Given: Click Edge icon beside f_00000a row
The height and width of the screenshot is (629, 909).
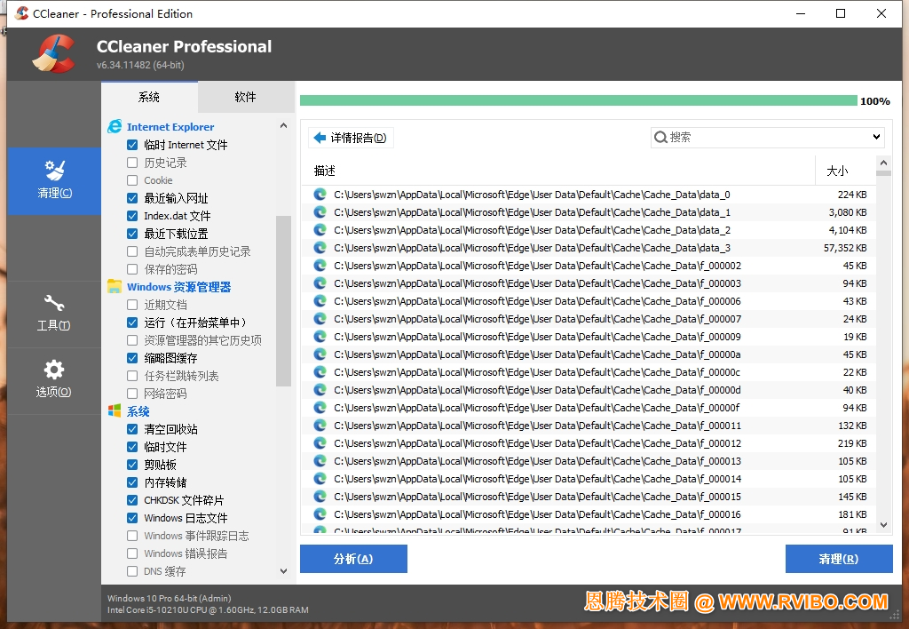Looking at the screenshot, I should pyautogui.click(x=320, y=354).
